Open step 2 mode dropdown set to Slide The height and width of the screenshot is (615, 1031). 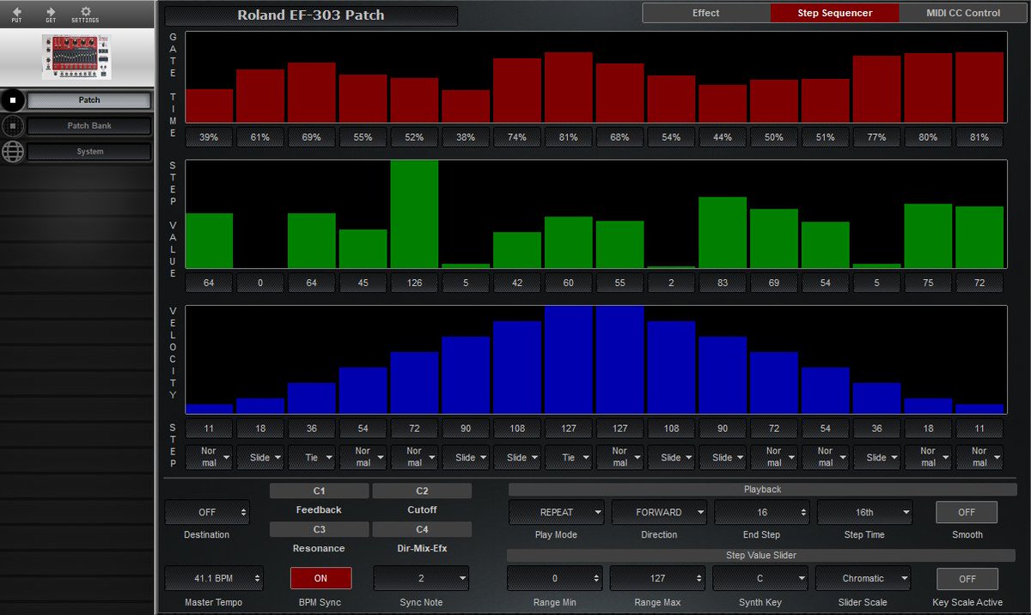[x=260, y=457]
